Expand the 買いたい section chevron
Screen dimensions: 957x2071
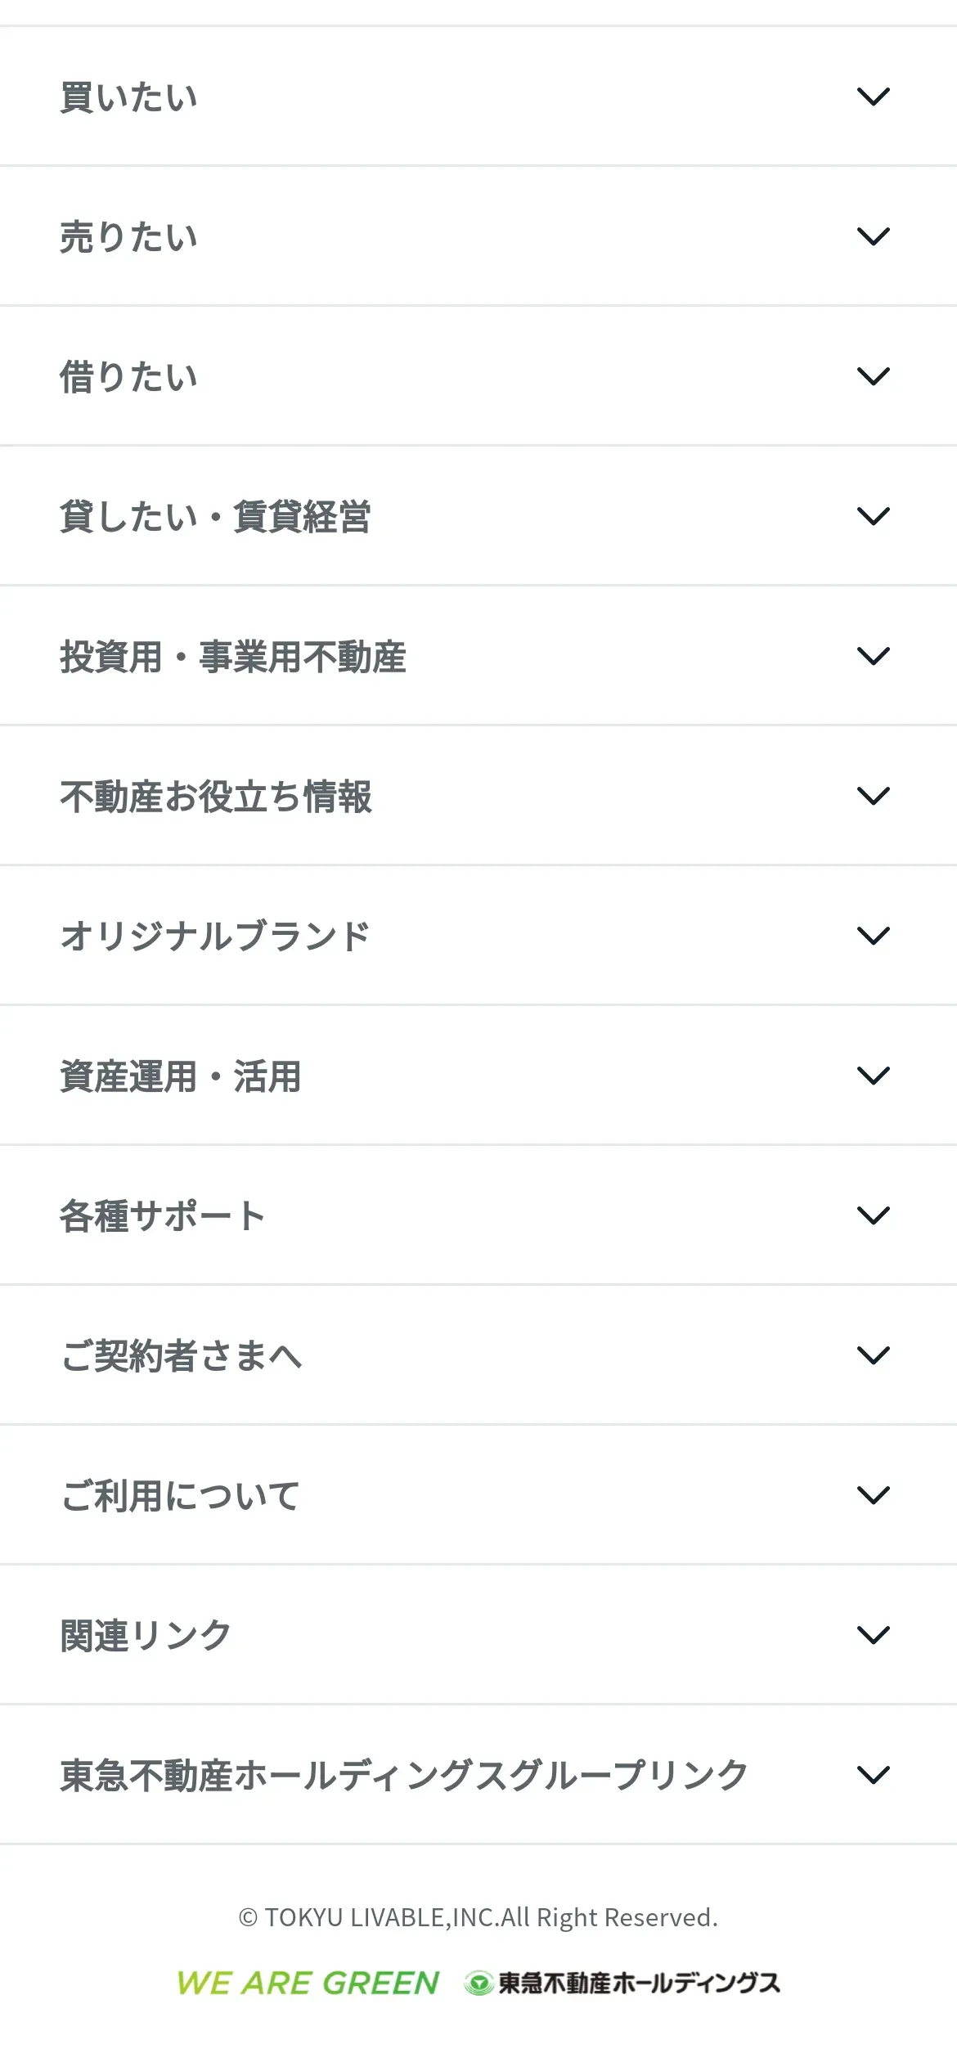873,97
